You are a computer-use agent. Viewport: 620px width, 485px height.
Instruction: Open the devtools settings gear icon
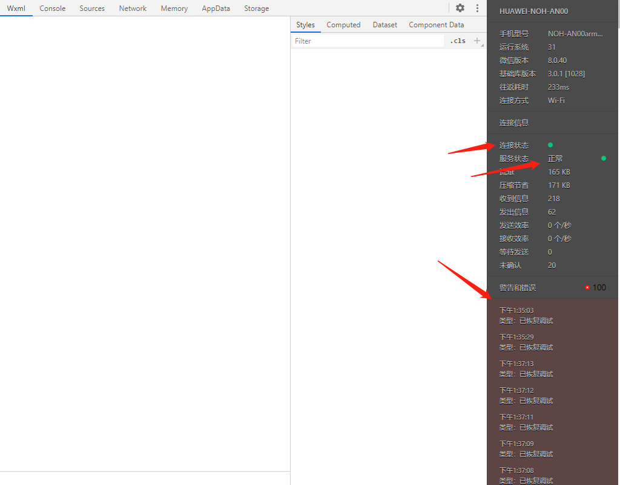coord(460,8)
